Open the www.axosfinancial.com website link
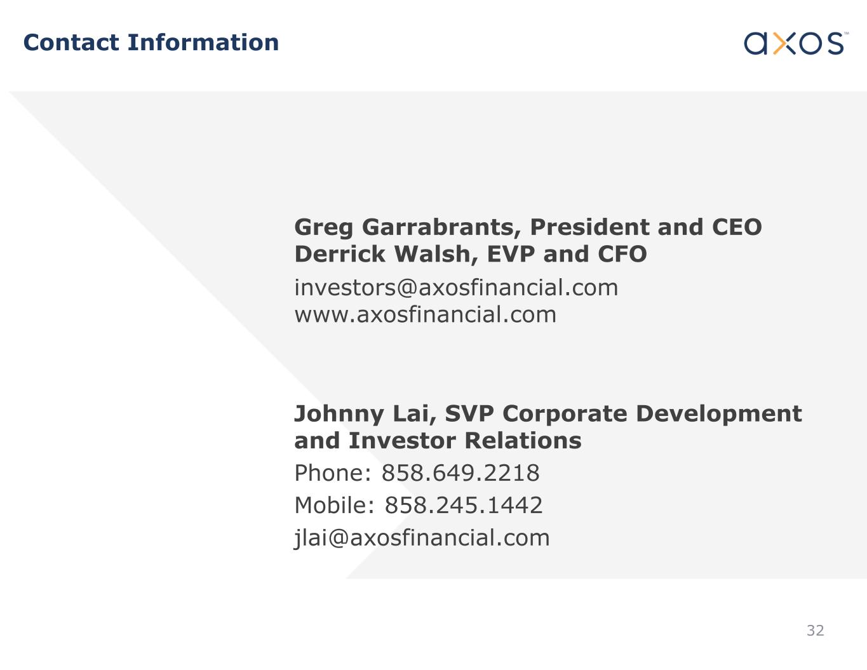Screen dimensions: 867x670 [425, 314]
